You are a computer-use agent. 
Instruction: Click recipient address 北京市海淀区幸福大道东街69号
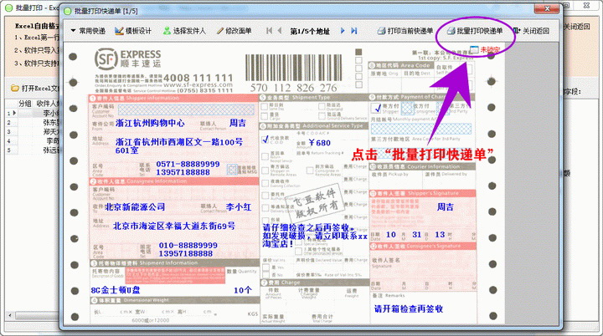click(174, 226)
